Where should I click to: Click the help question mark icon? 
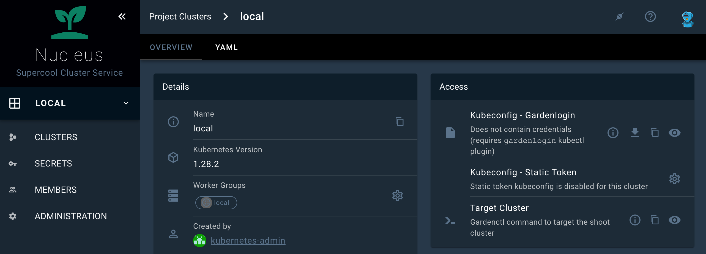click(x=650, y=17)
